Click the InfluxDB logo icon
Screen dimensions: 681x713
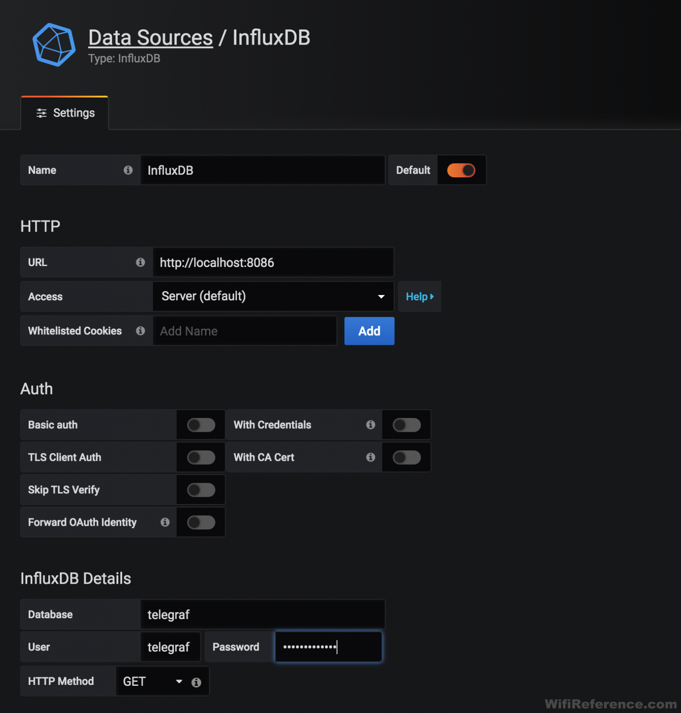click(54, 45)
